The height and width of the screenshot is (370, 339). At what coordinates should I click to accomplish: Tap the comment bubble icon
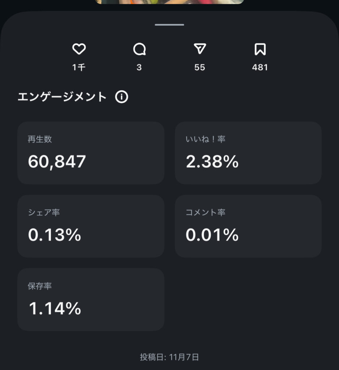139,49
